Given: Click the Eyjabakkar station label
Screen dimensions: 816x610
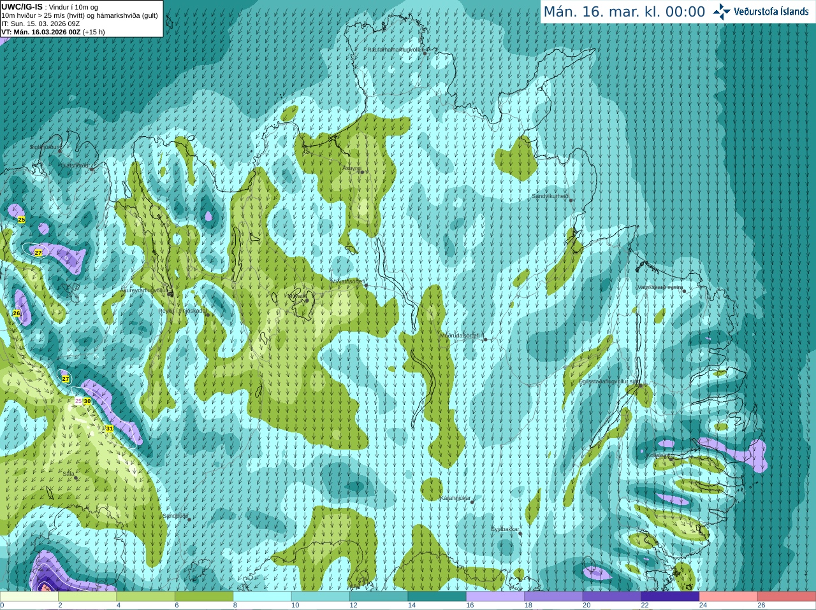Looking at the screenshot, I should (505, 529).
